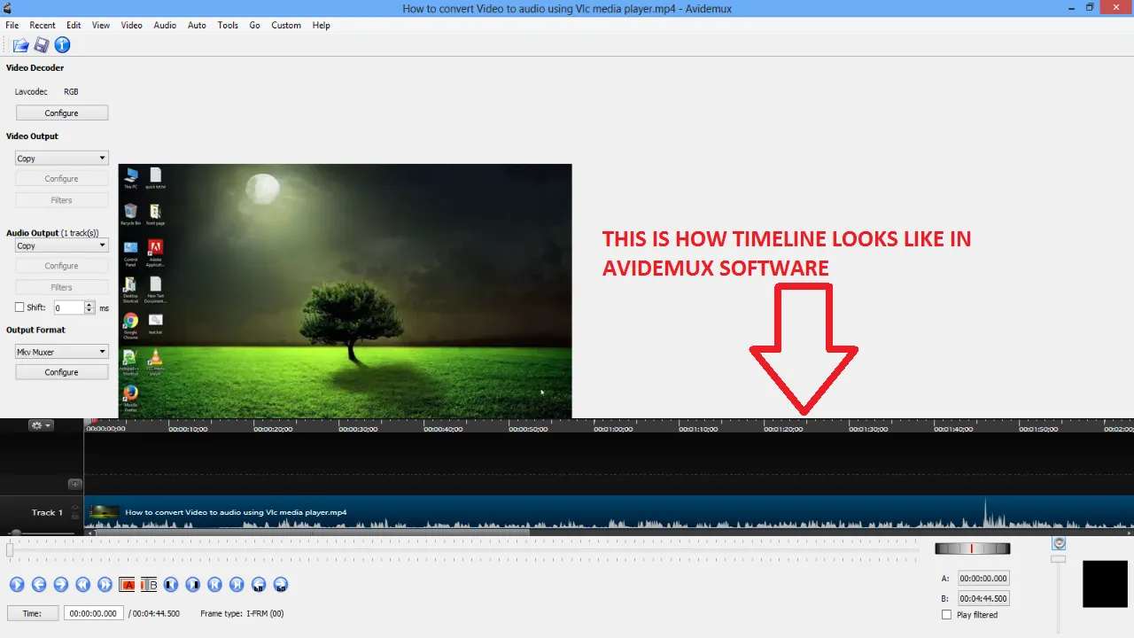Open the Edit menu

74,26
